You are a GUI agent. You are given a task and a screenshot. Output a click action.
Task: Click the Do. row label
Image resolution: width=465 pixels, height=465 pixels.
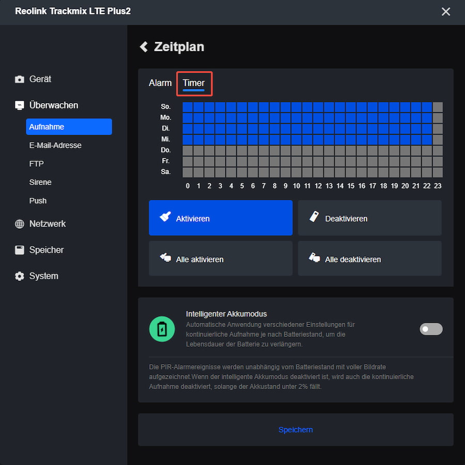point(165,150)
